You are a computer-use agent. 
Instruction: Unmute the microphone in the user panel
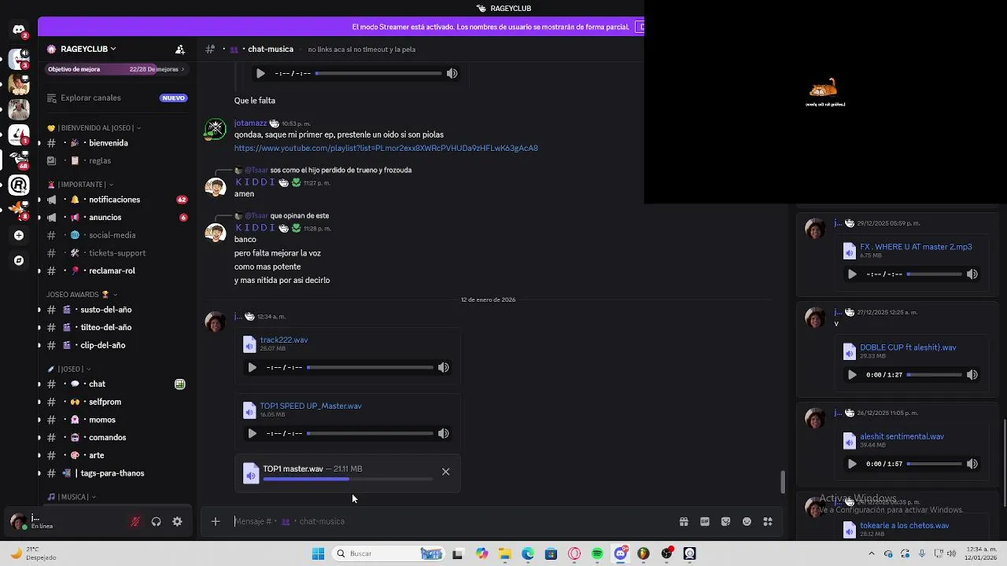click(x=135, y=521)
